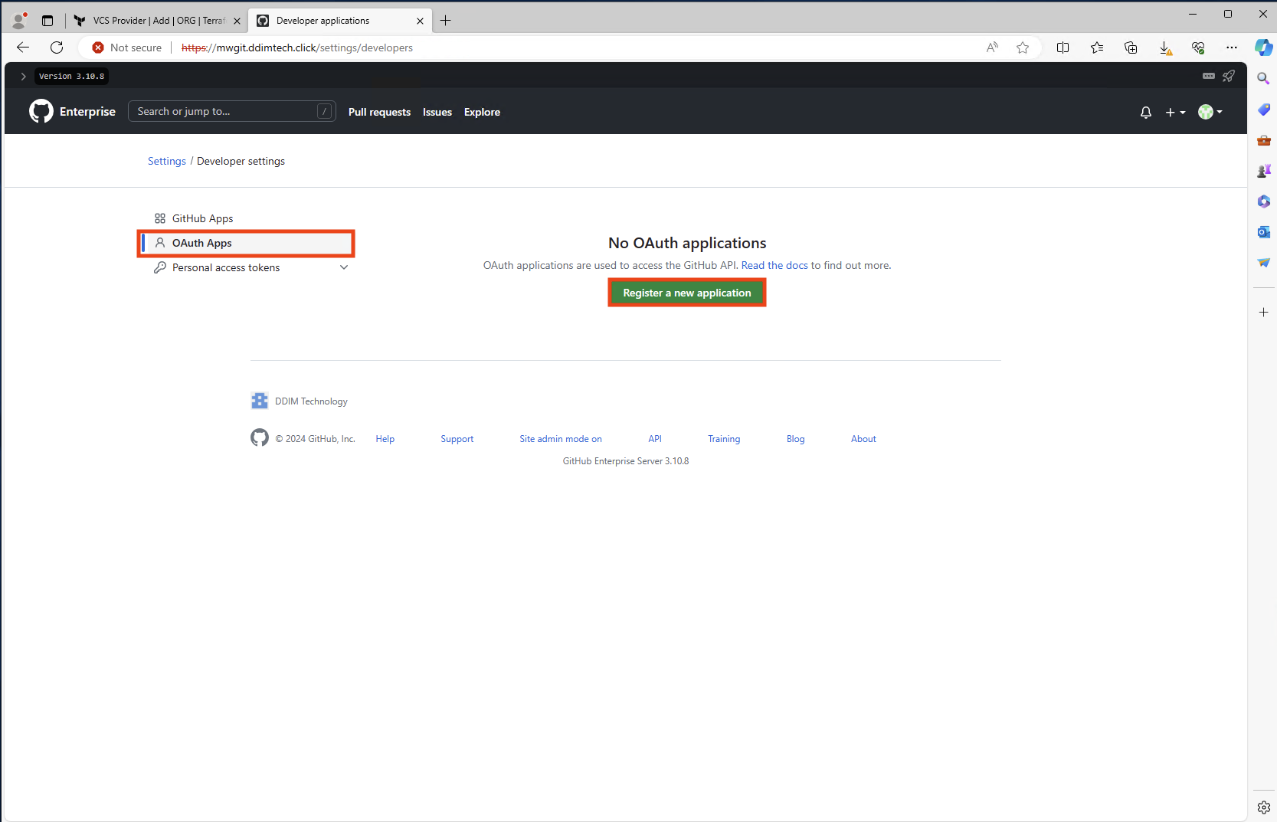
Task: Click the Not secure site warning
Action: pyautogui.click(x=127, y=47)
